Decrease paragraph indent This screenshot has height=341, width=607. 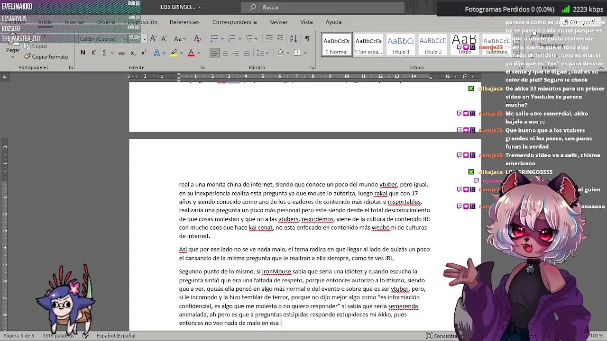(x=269, y=38)
